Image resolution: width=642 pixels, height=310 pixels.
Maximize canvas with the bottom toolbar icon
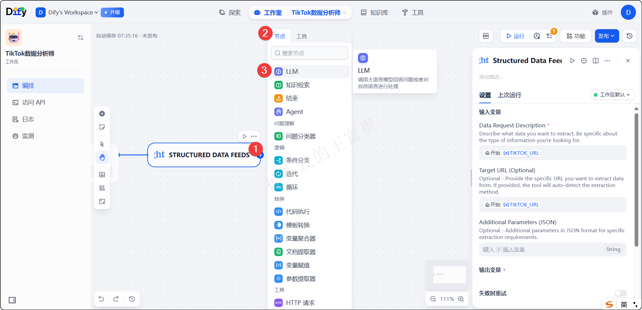[x=102, y=201]
